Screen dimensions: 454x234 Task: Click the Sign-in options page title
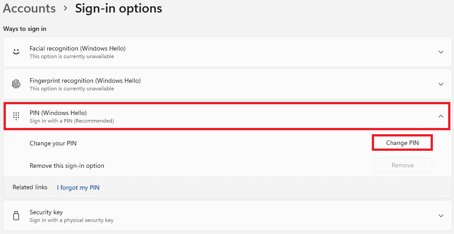[119, 8]
